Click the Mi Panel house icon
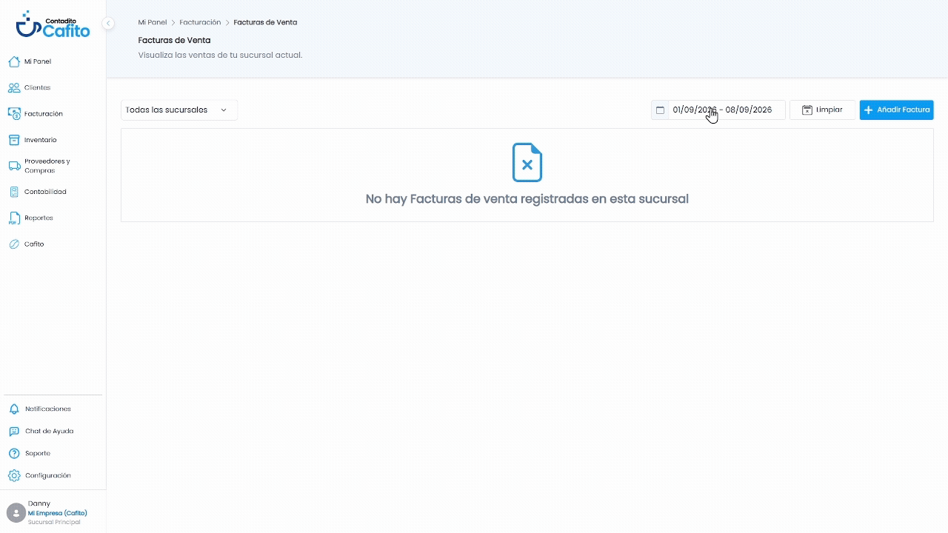The image size is (948, 533). click(x=14, y=61)
